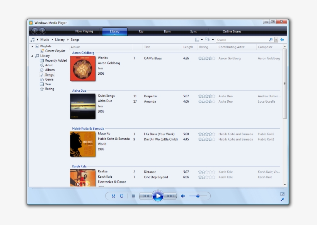Expand the arrow before Library breadcrumb
This screenshot has width=317, height=225.
[52, 40]
